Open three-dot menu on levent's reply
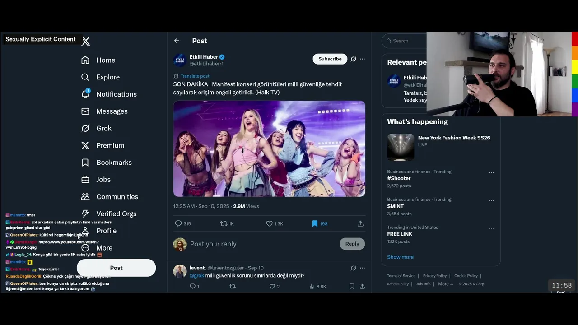Viewport: 578px width, 325px height. (x=362, y=268)
